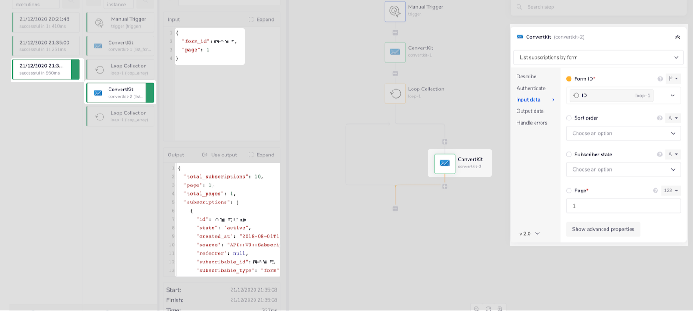Click the mapping mode icon beside Form ID
693x311 pixels.
tap(673, 78)
